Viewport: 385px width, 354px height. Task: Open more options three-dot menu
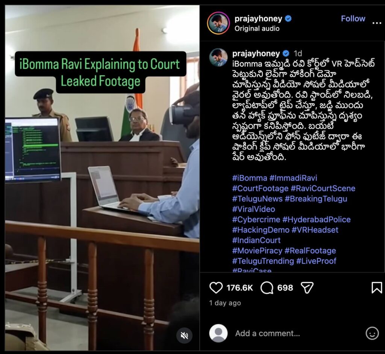[x=377, y=23]
